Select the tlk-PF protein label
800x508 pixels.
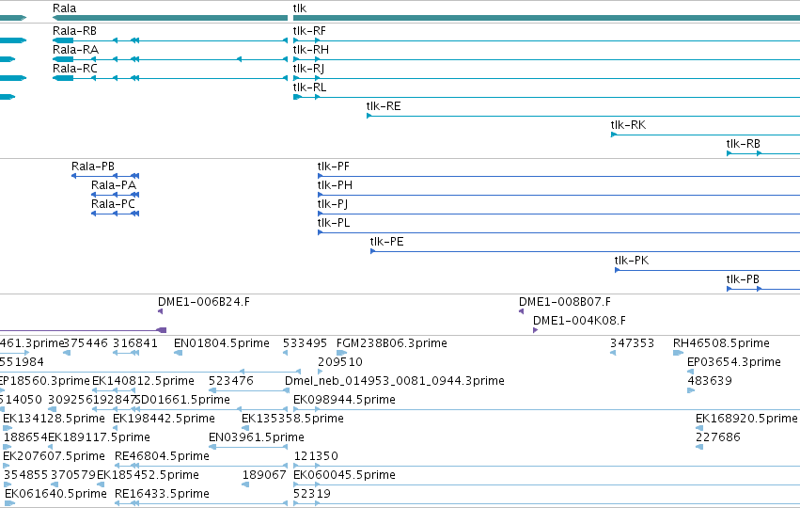[333, 167]
